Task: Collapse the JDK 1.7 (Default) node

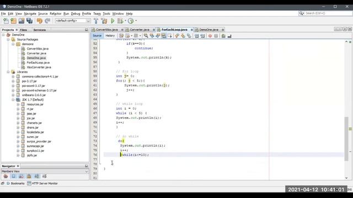Action: 13,100
